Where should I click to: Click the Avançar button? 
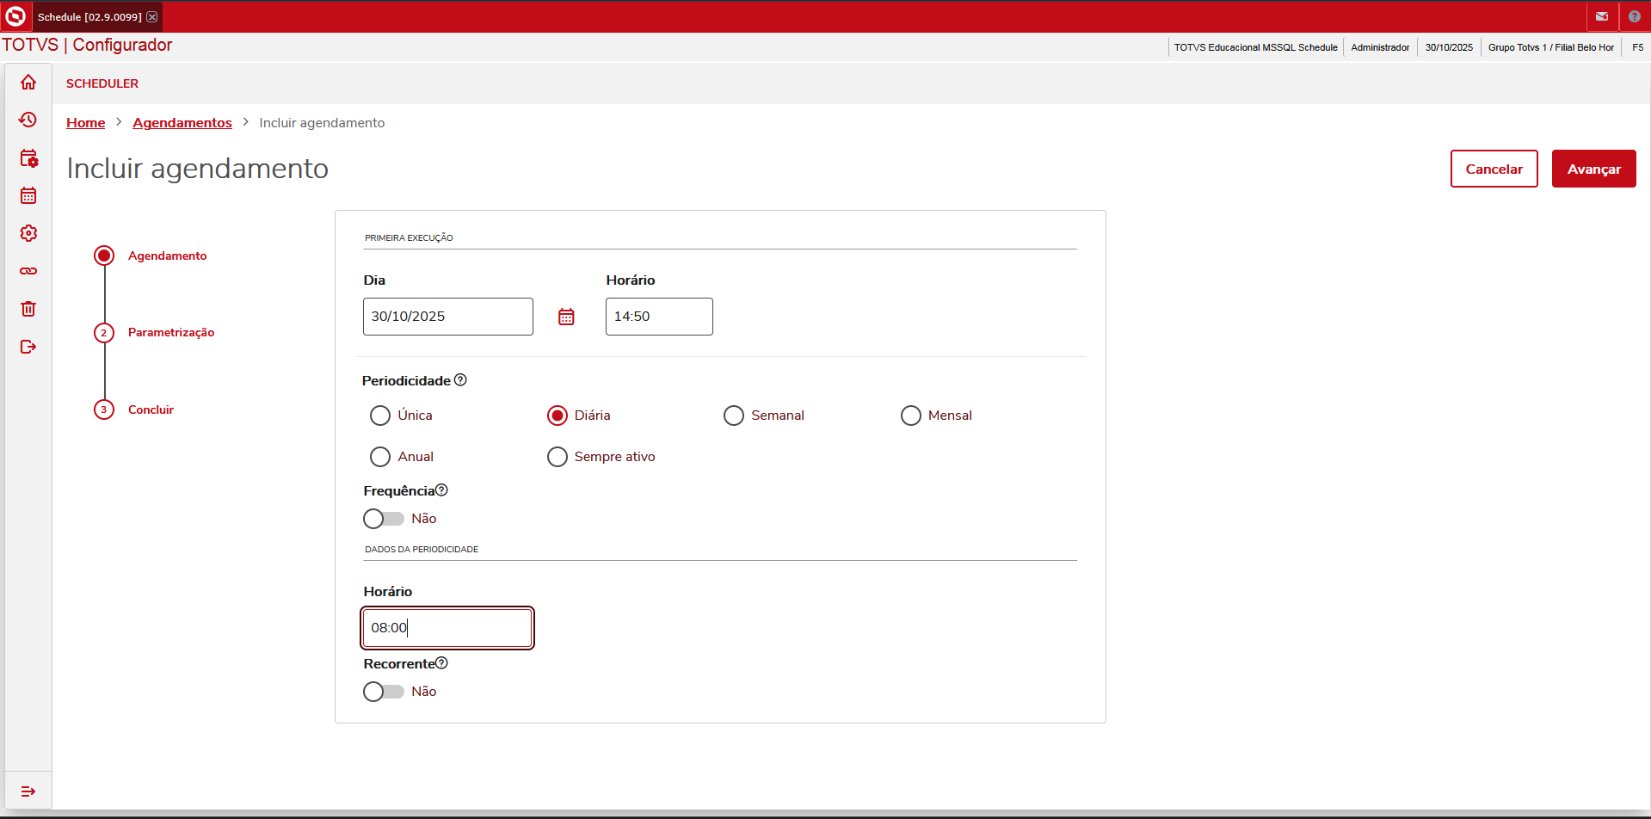pos(1593,169)
